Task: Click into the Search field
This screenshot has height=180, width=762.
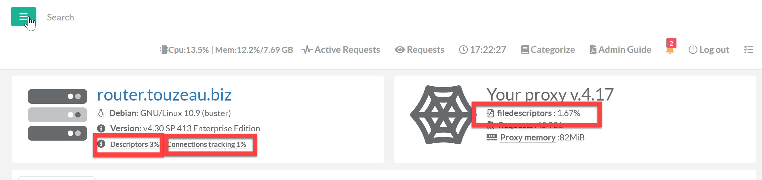Action: pos(60,17)
